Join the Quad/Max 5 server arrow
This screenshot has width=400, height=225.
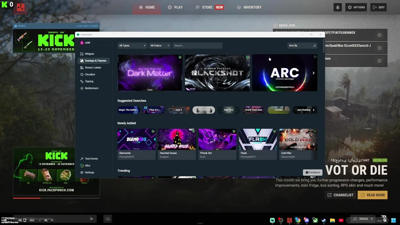pos(379,48)
